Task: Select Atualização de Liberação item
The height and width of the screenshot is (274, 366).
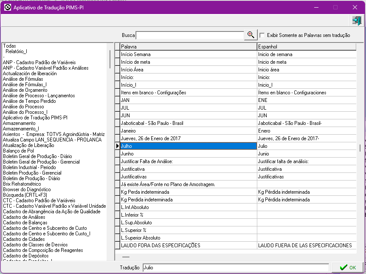Action: tap(28, 145)
